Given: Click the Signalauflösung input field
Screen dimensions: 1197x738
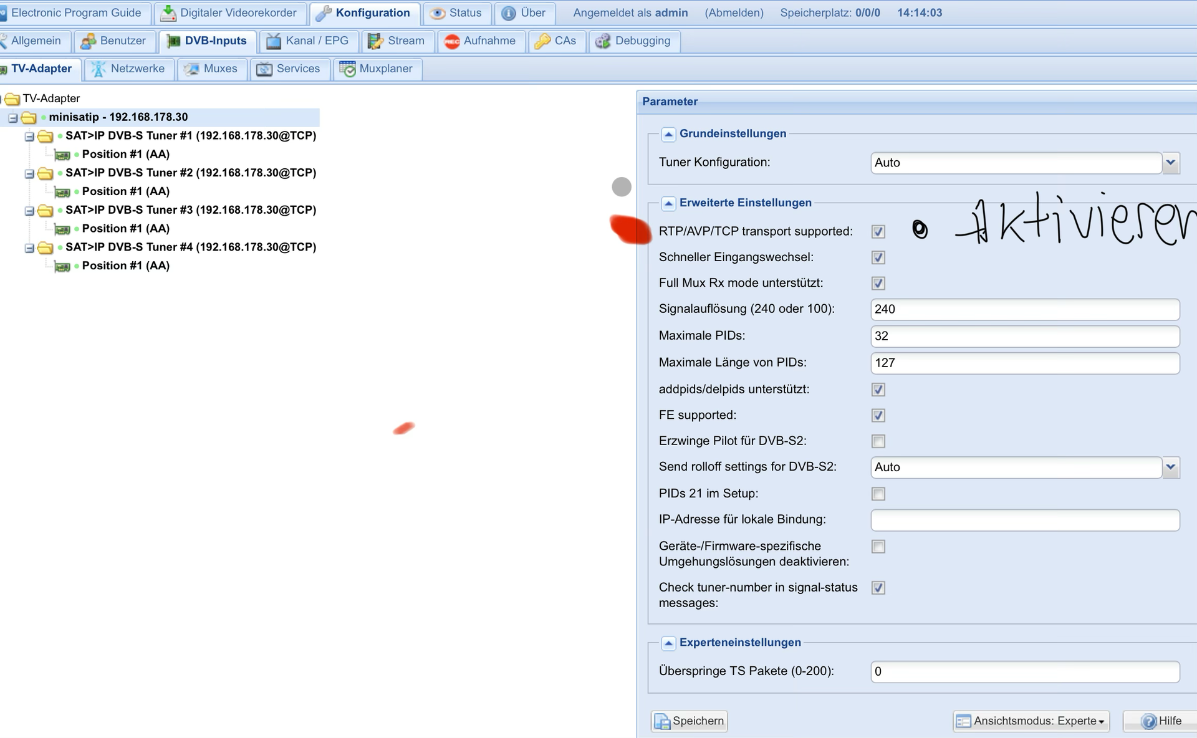Looking at the screenshot, I should coord(1025,309).
